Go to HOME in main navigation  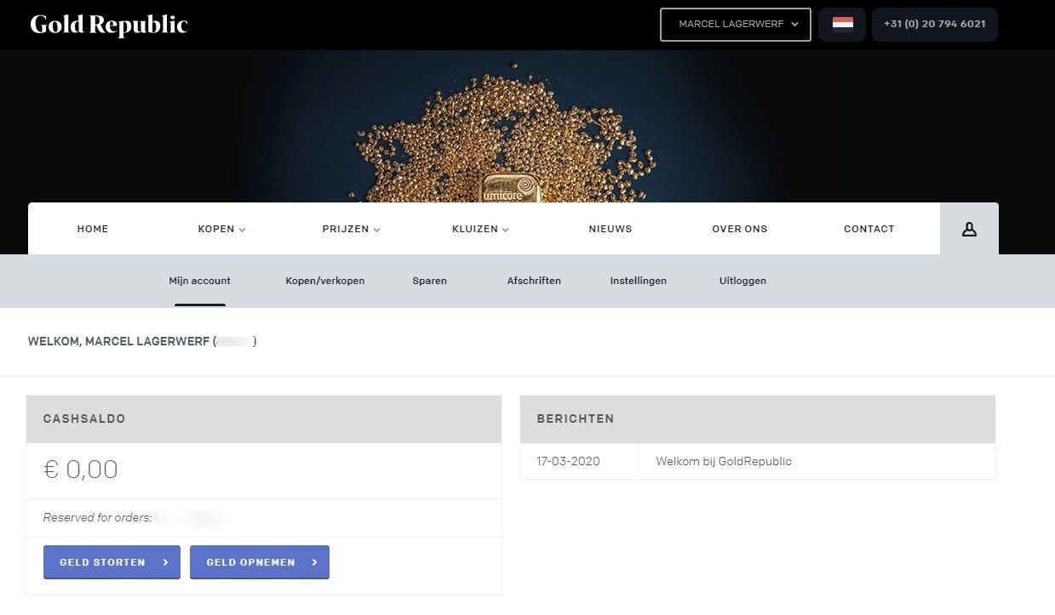[x=93, y=229]
